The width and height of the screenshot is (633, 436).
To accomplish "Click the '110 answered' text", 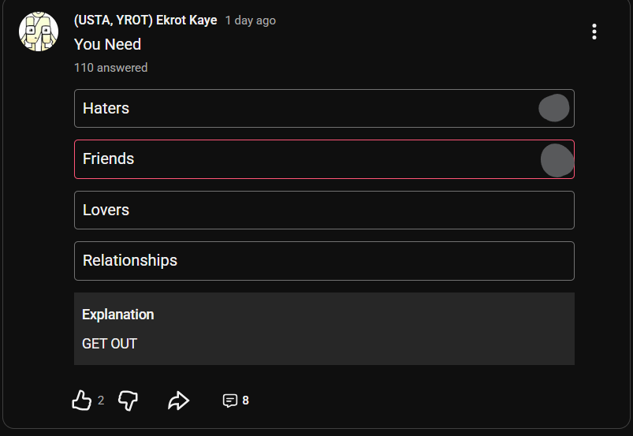I will 110,68.
